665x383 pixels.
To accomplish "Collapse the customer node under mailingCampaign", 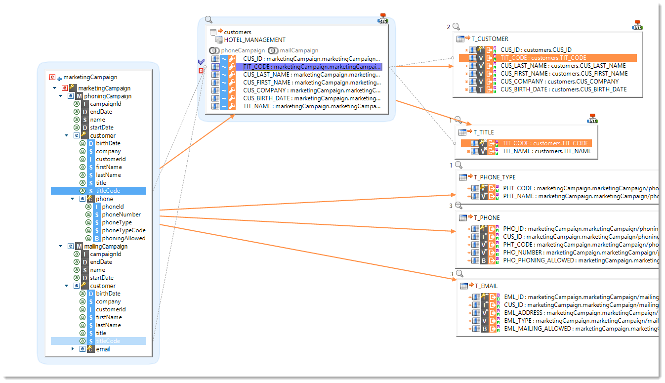I will click(67, 286).
